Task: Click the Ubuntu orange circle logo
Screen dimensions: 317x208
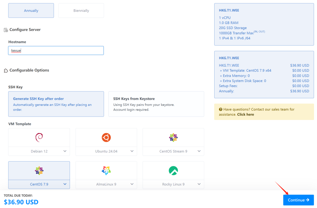Action: point(106,137)
